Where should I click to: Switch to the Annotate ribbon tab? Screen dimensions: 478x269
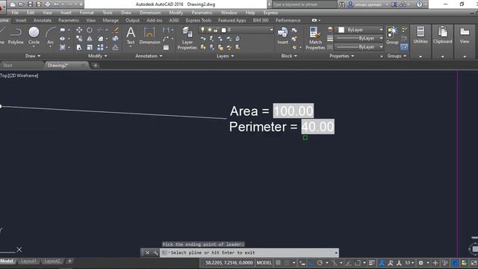43,20
